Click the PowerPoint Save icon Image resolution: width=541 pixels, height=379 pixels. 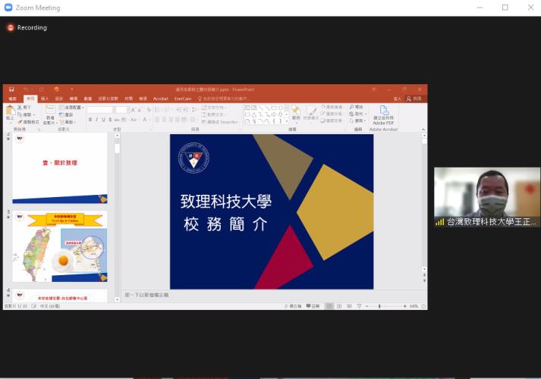click(11, 89)
